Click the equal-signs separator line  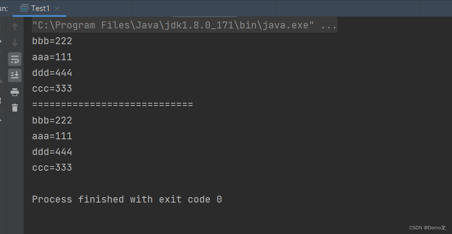point(112,104)
